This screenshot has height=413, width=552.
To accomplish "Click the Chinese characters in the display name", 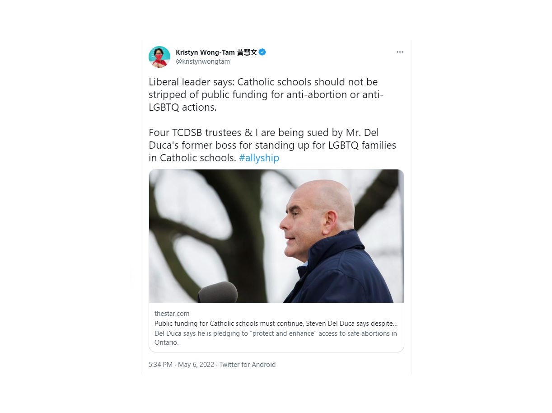I will [x=247, y=52].
